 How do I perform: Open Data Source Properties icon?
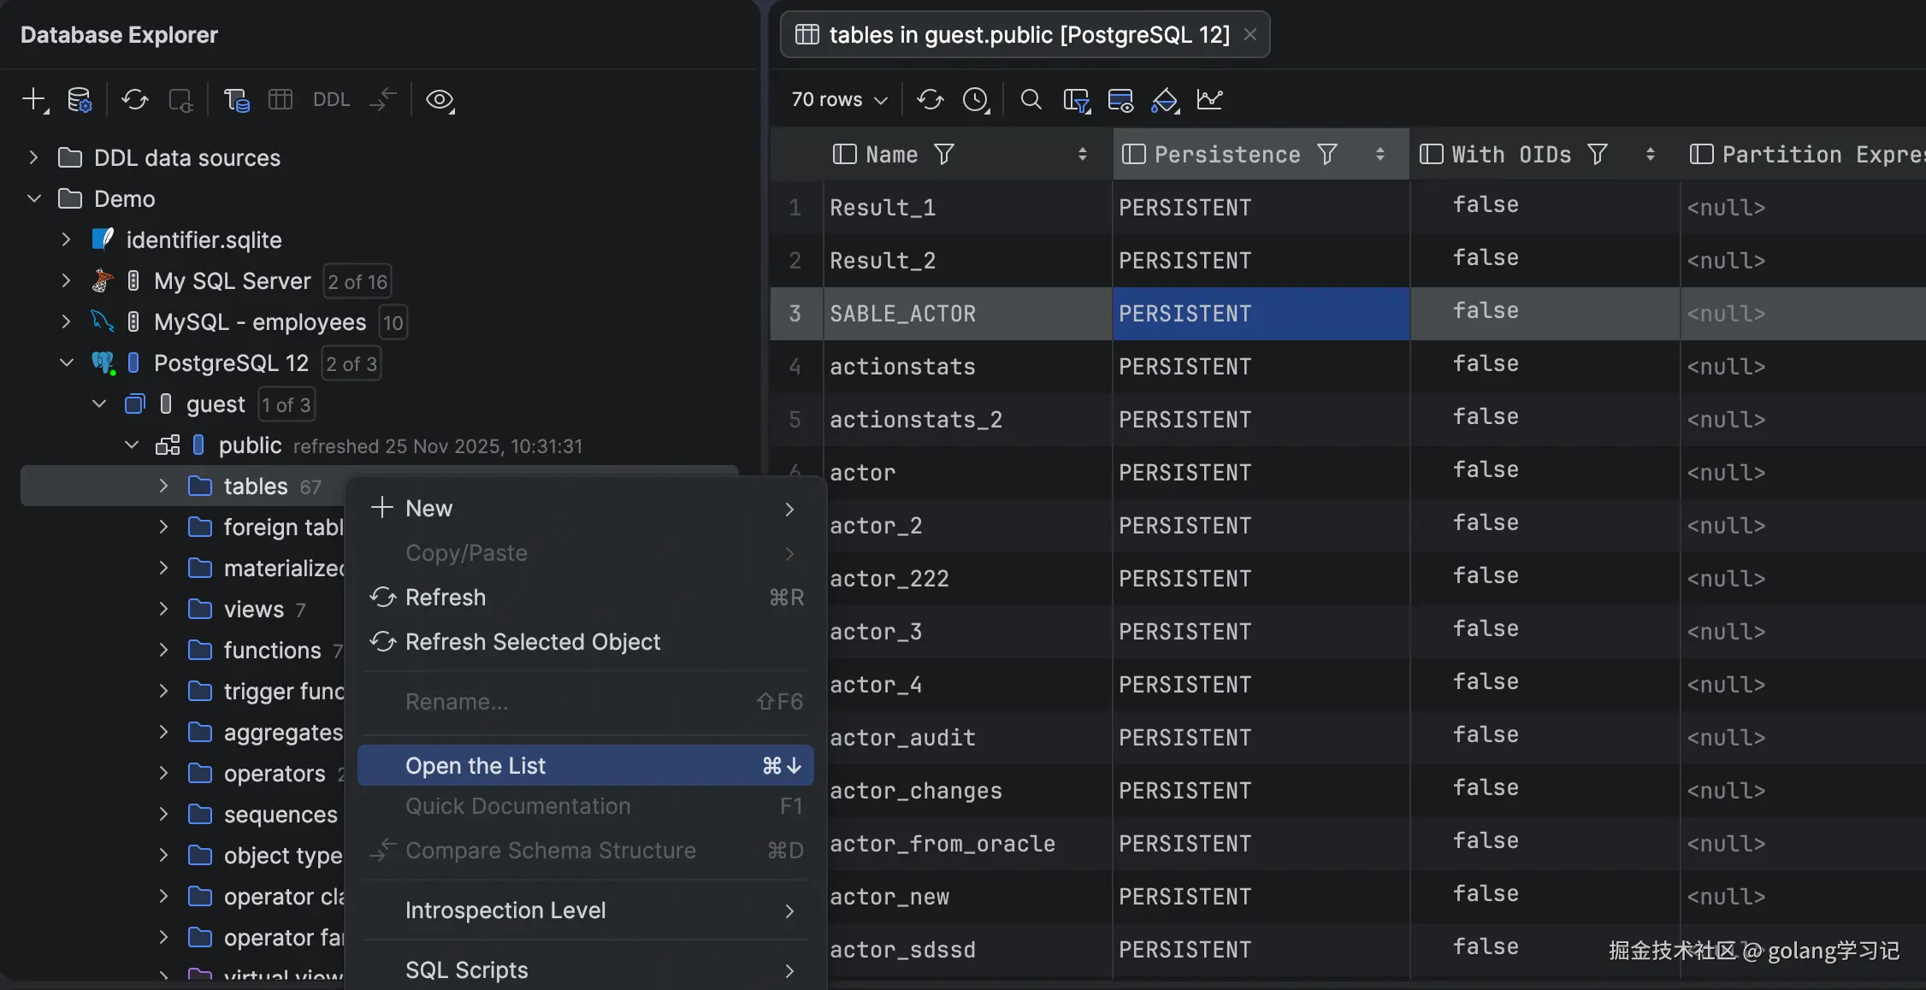[80, 100]
